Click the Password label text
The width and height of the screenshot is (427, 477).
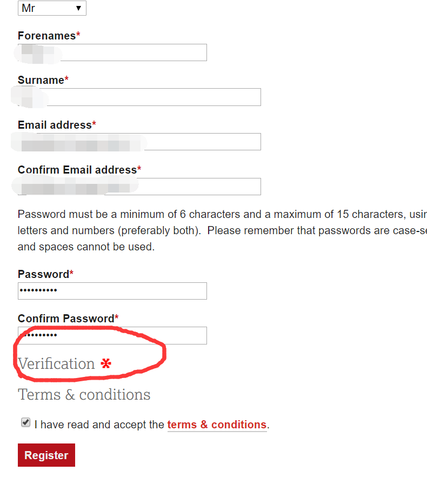43,274
